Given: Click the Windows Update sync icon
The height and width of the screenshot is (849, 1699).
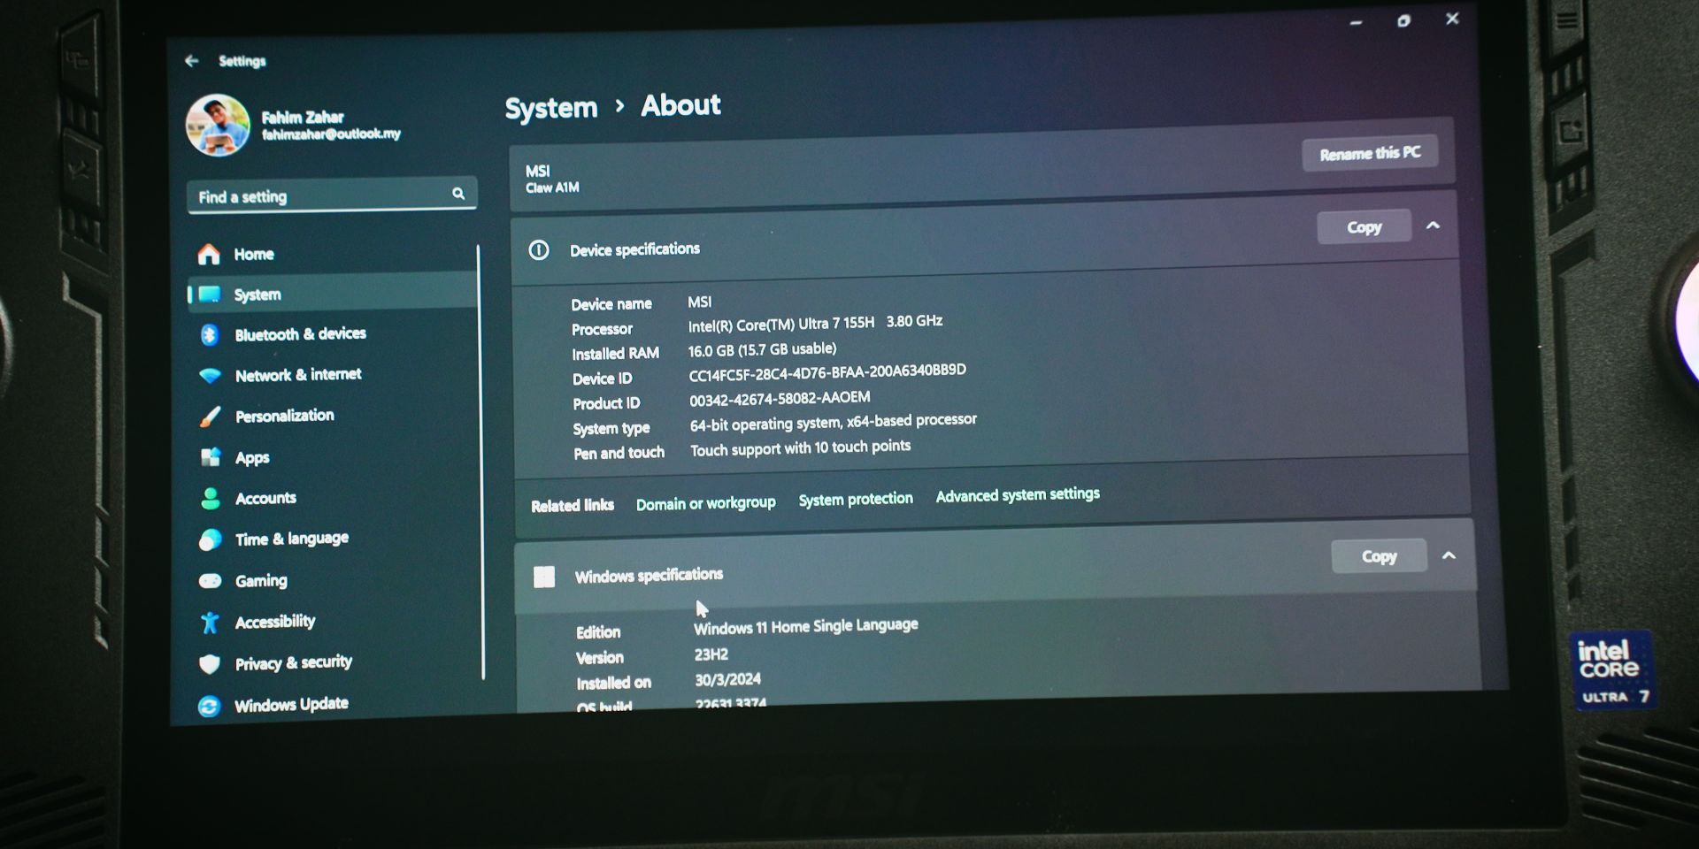Looking at the screenshot, I should click(209, 707).
